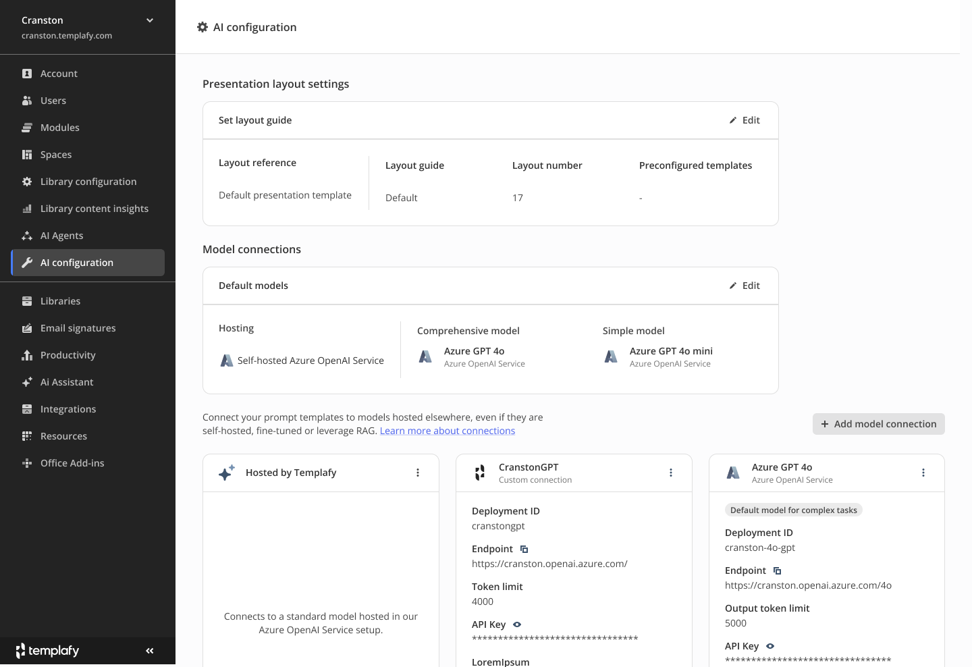Screen dimensions: 972x667
Task: Click the Modules stack icon
Action: (x=27, y=128)
